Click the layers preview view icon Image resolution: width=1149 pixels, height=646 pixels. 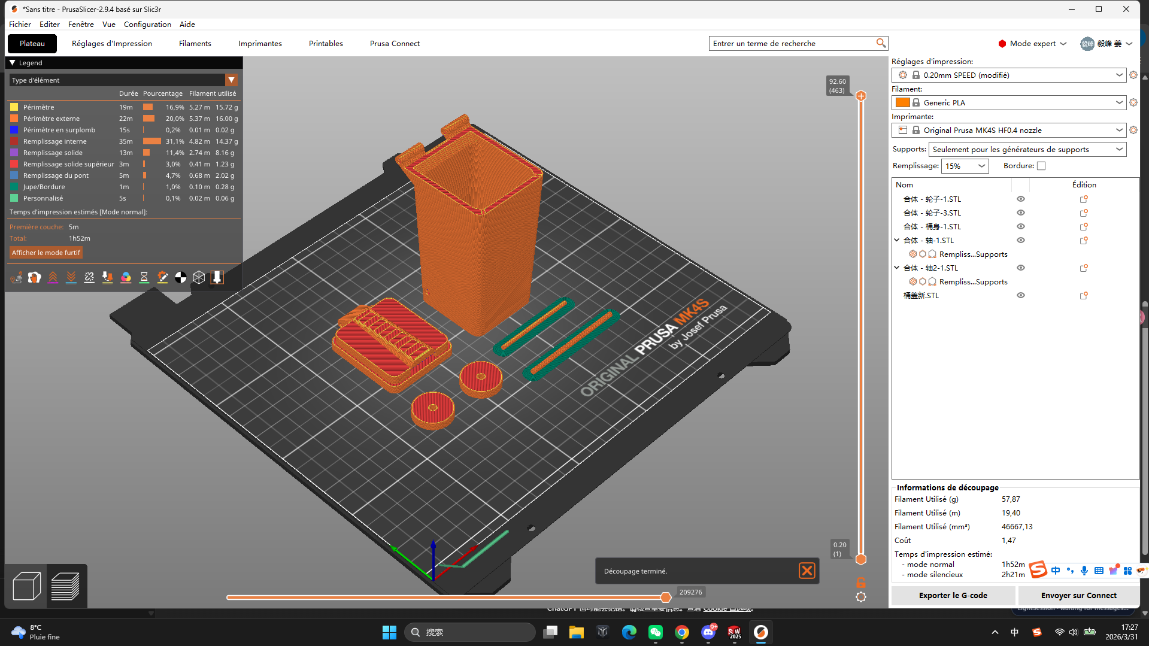[66, 586]
